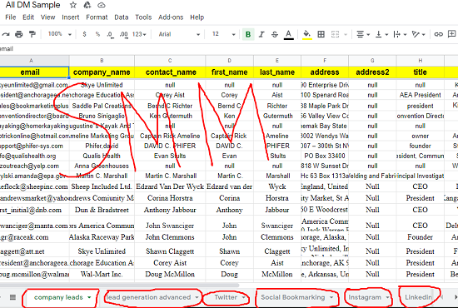This screenshot has width=458, height=308.
Task: Switch to lead generation advanced tab
Action: pyautogui.click(x=148, y=297)
